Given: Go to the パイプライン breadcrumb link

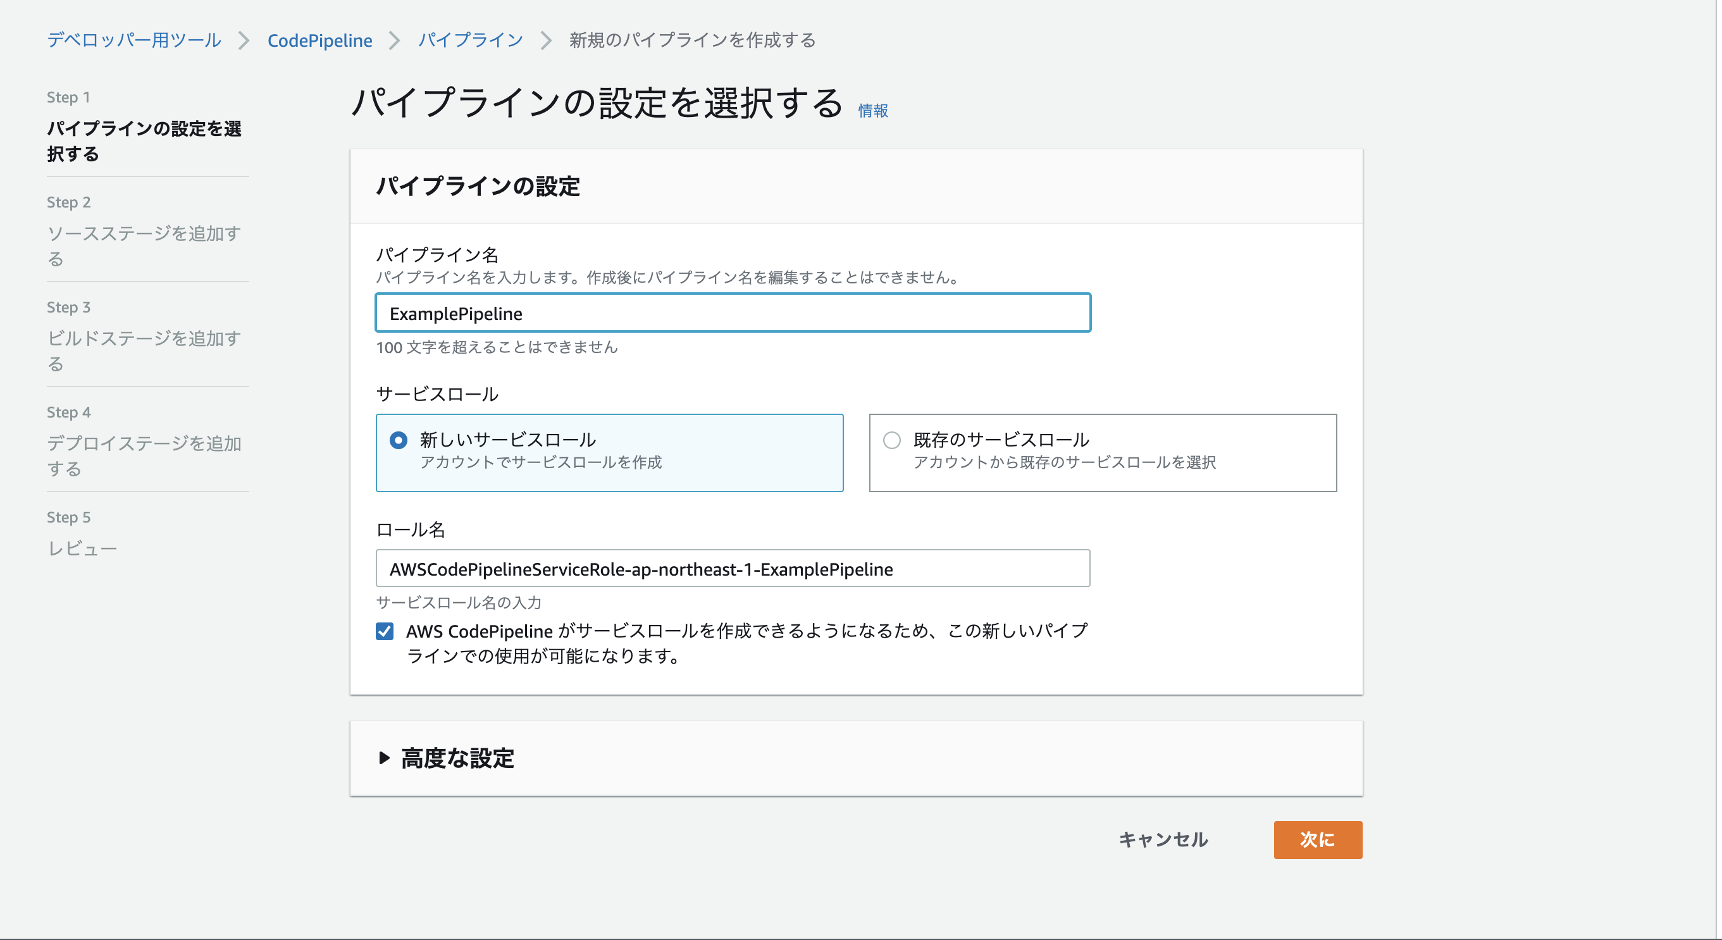Looking at the screenshot, I should pyautogui.click(x=470, y=40).
